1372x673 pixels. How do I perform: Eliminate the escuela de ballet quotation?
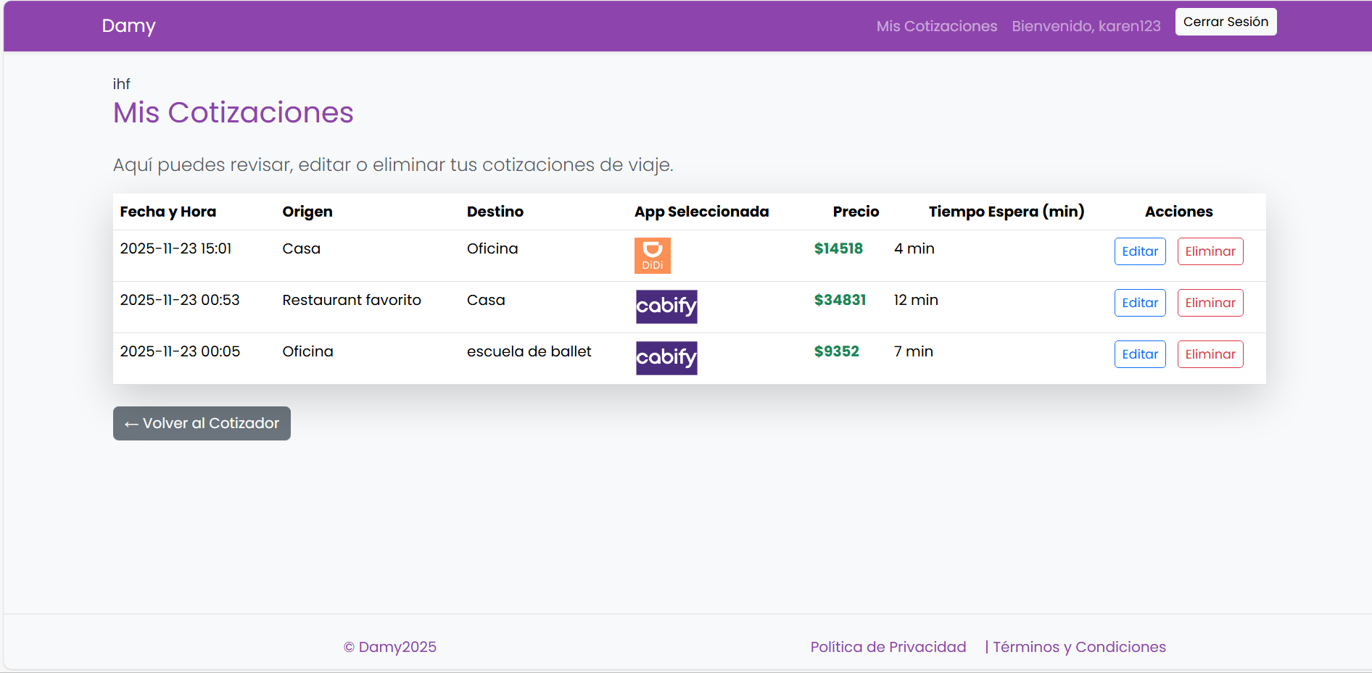[x=1210, y=354]
